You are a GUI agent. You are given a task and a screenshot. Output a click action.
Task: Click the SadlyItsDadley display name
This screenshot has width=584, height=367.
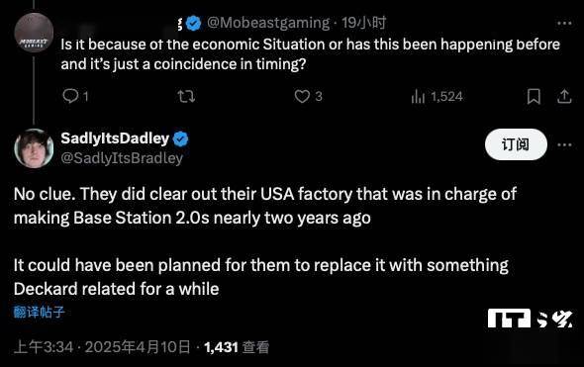click(115, 138)
